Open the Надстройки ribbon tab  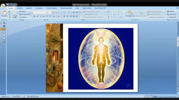[x=86, y=8]
